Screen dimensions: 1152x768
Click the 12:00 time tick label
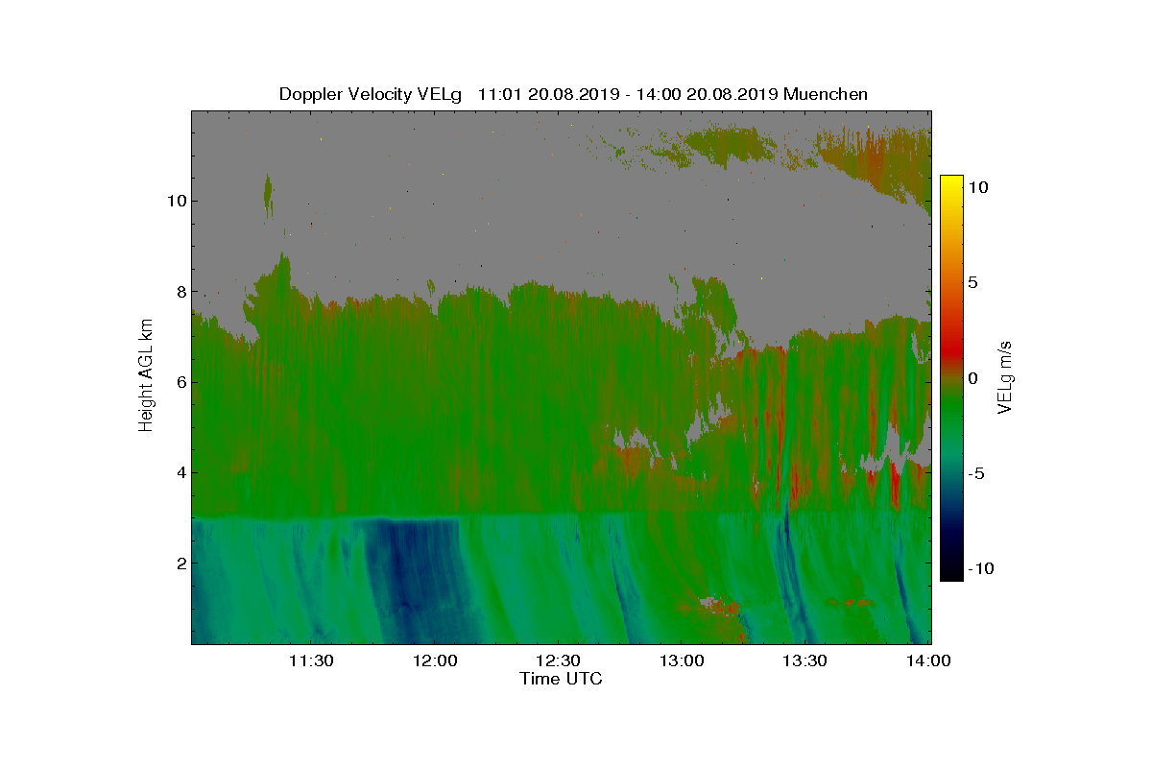[x=435, y=661]
